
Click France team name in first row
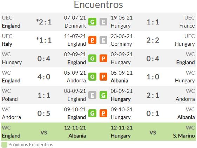187,26
